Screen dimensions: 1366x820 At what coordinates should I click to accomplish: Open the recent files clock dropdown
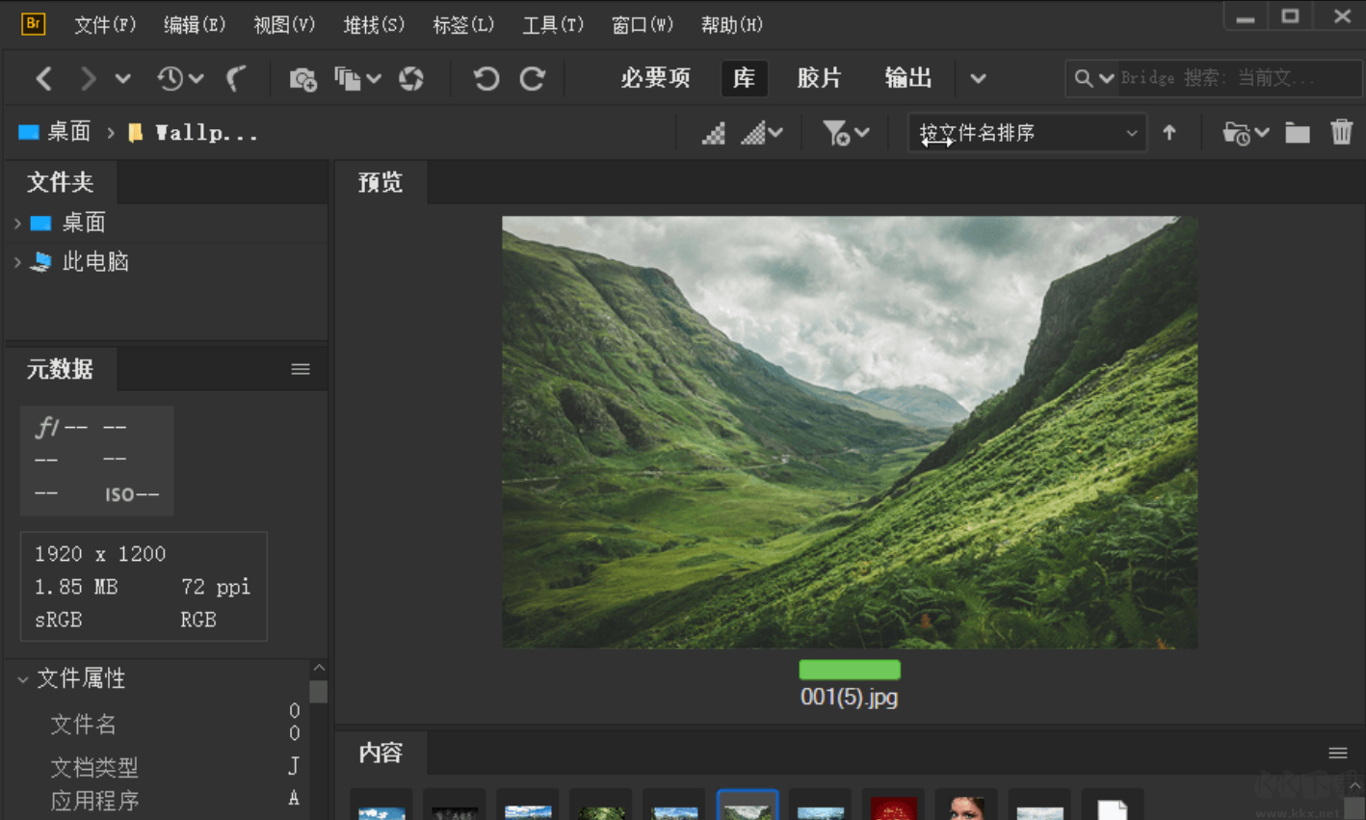click(179, 78)
